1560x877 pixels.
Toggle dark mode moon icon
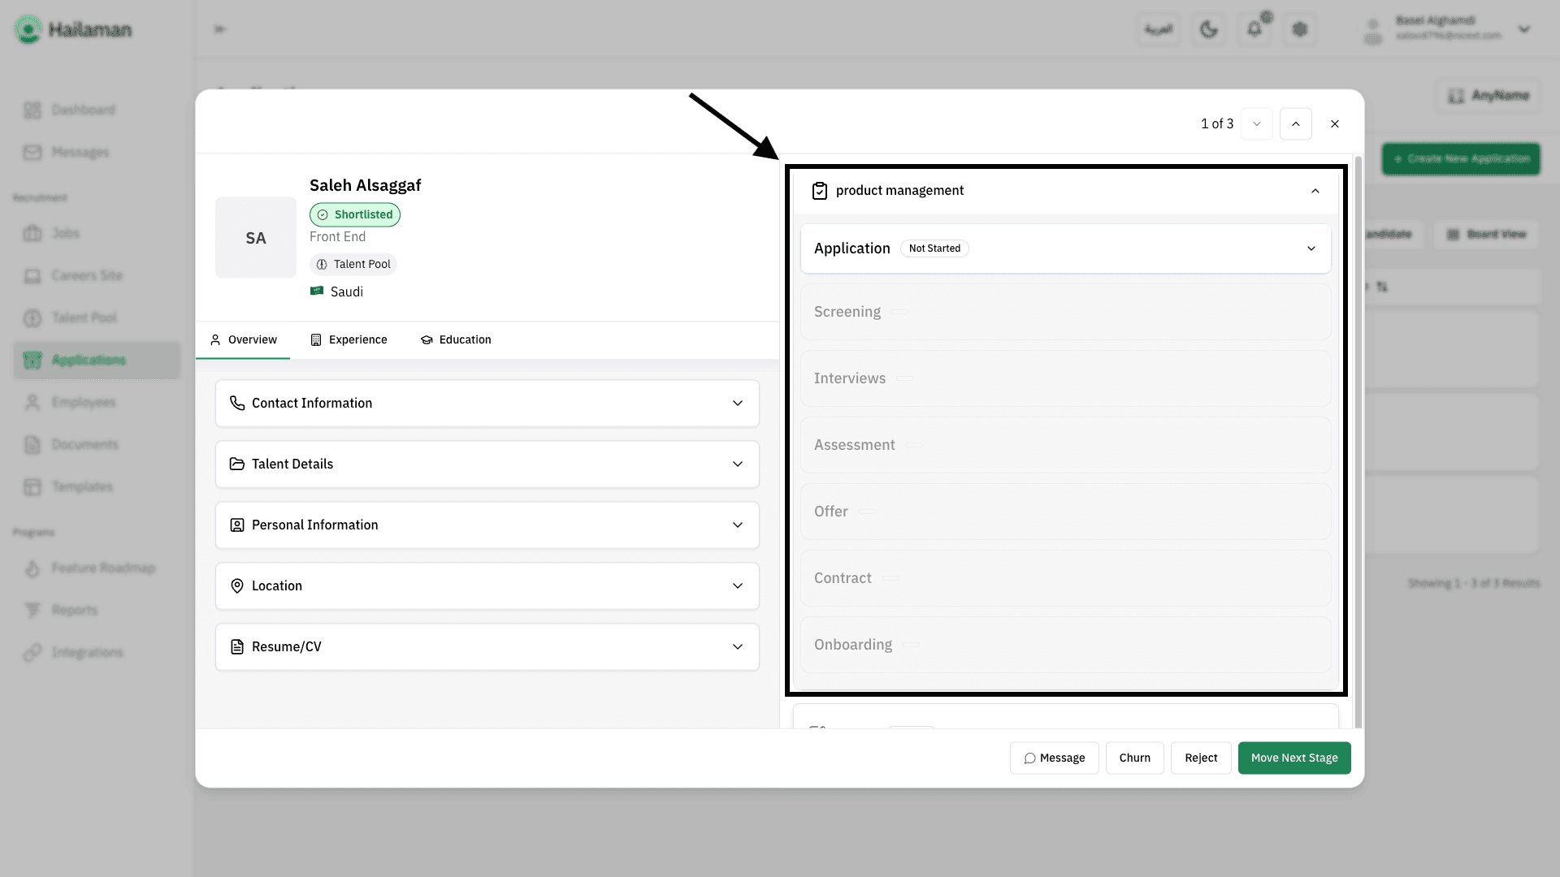1209,29
